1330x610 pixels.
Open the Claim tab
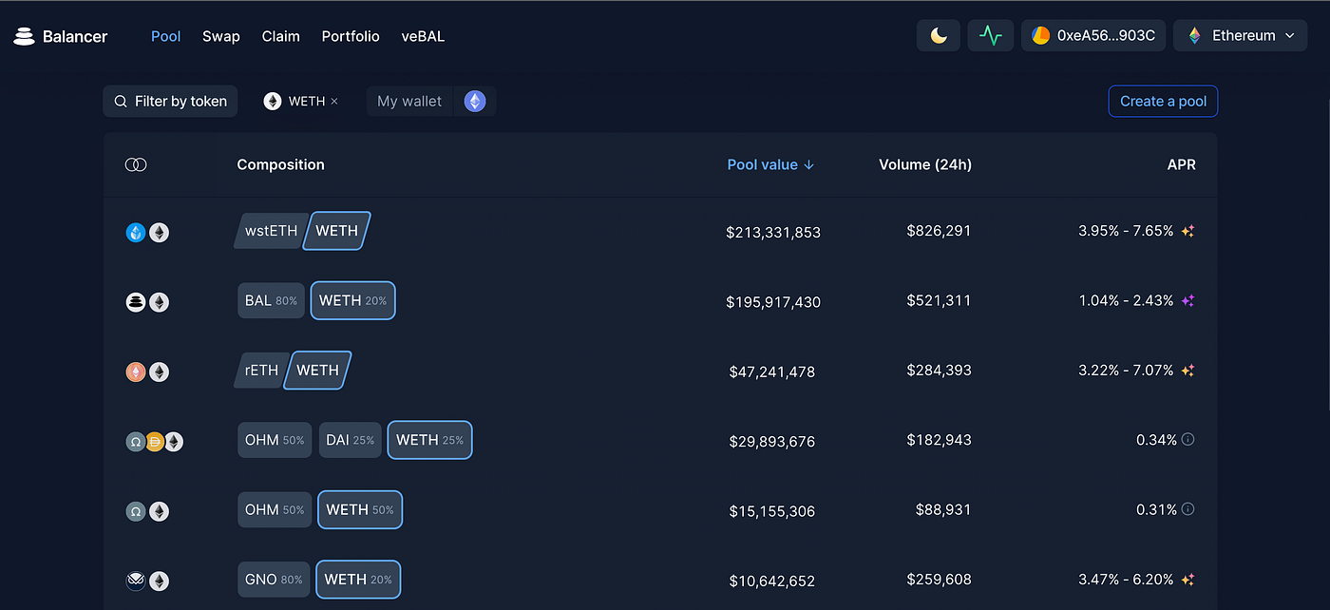point(281,36)
